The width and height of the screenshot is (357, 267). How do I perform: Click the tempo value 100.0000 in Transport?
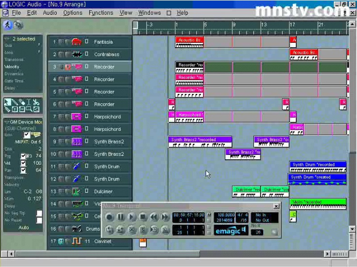point(226,215)
